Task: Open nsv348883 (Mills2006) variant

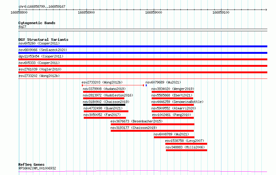Action: (x=185, y=147)
